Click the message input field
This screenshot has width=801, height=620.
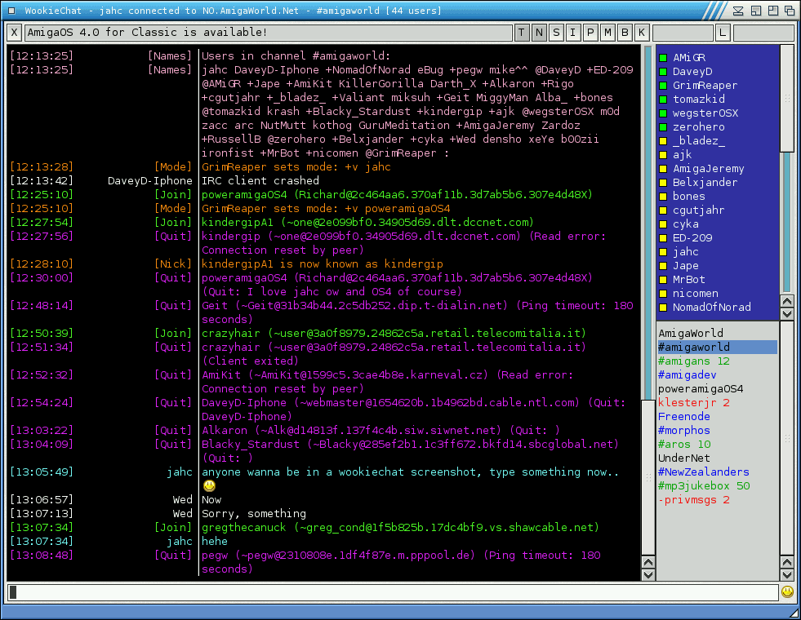pyautogui.click(x=392, y=592)
